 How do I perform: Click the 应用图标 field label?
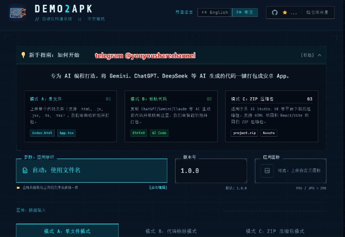pyautogui.click(x=271, y=157)
